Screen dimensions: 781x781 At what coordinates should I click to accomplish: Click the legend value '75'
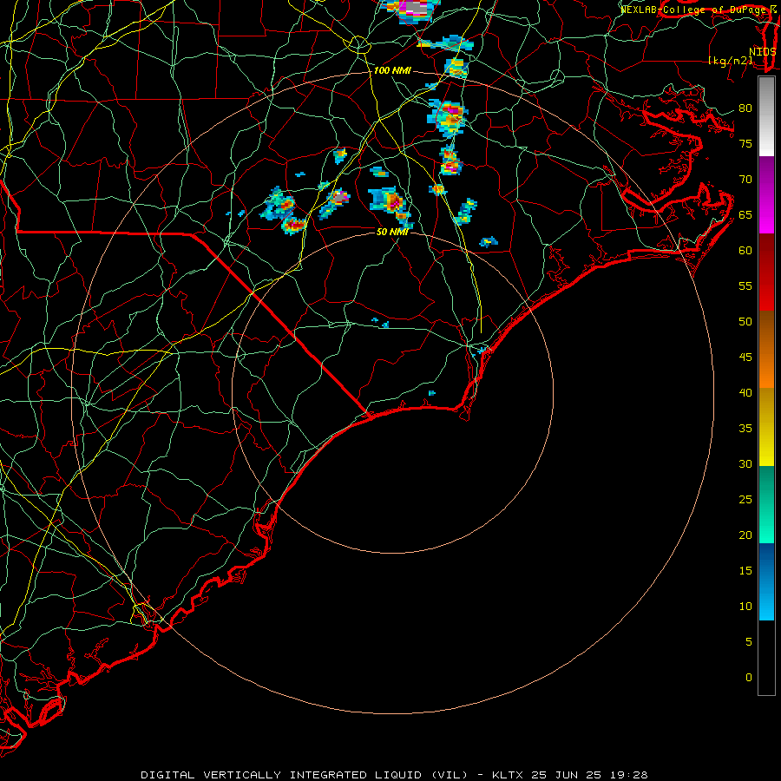click(745, 144)
